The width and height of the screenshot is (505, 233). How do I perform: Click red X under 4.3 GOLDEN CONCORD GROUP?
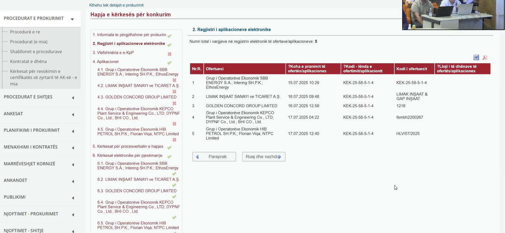(174, 103)
